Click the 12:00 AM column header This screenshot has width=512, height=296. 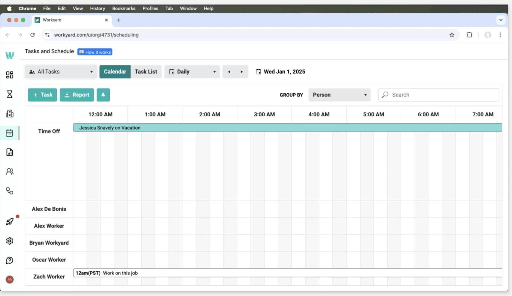(x=100, y=114)
